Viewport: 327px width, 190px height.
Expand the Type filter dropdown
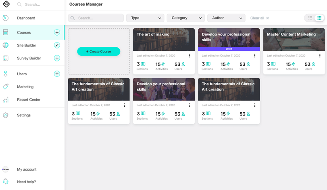point(145,18)
